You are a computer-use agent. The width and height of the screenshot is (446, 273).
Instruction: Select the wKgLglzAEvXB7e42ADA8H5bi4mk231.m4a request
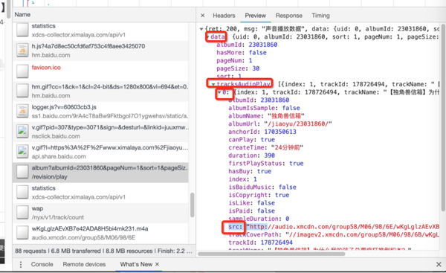pyautogui.click(x=100, y=233)
